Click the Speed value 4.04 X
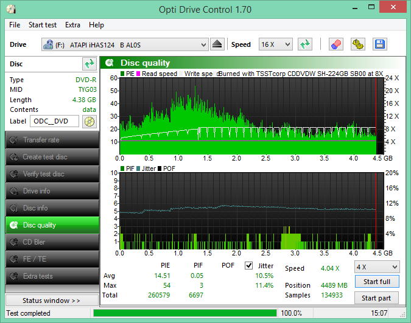Viewport: 411px width, 323px height. coord(330,268)
